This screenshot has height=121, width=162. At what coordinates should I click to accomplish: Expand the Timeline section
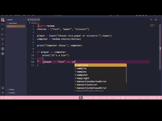point(11,93)
